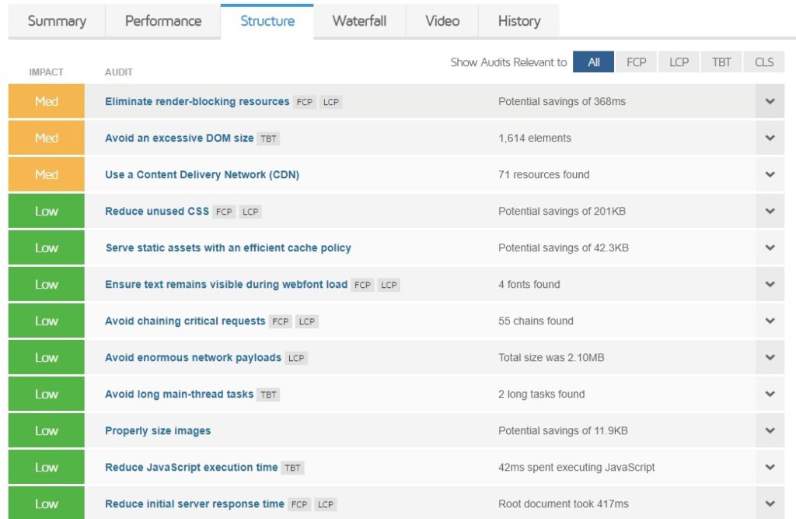Click Ensure text remains visible during webfont load

[x=226, y=285]
